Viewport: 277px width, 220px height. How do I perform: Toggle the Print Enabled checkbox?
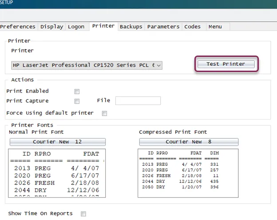click(77, 92)
